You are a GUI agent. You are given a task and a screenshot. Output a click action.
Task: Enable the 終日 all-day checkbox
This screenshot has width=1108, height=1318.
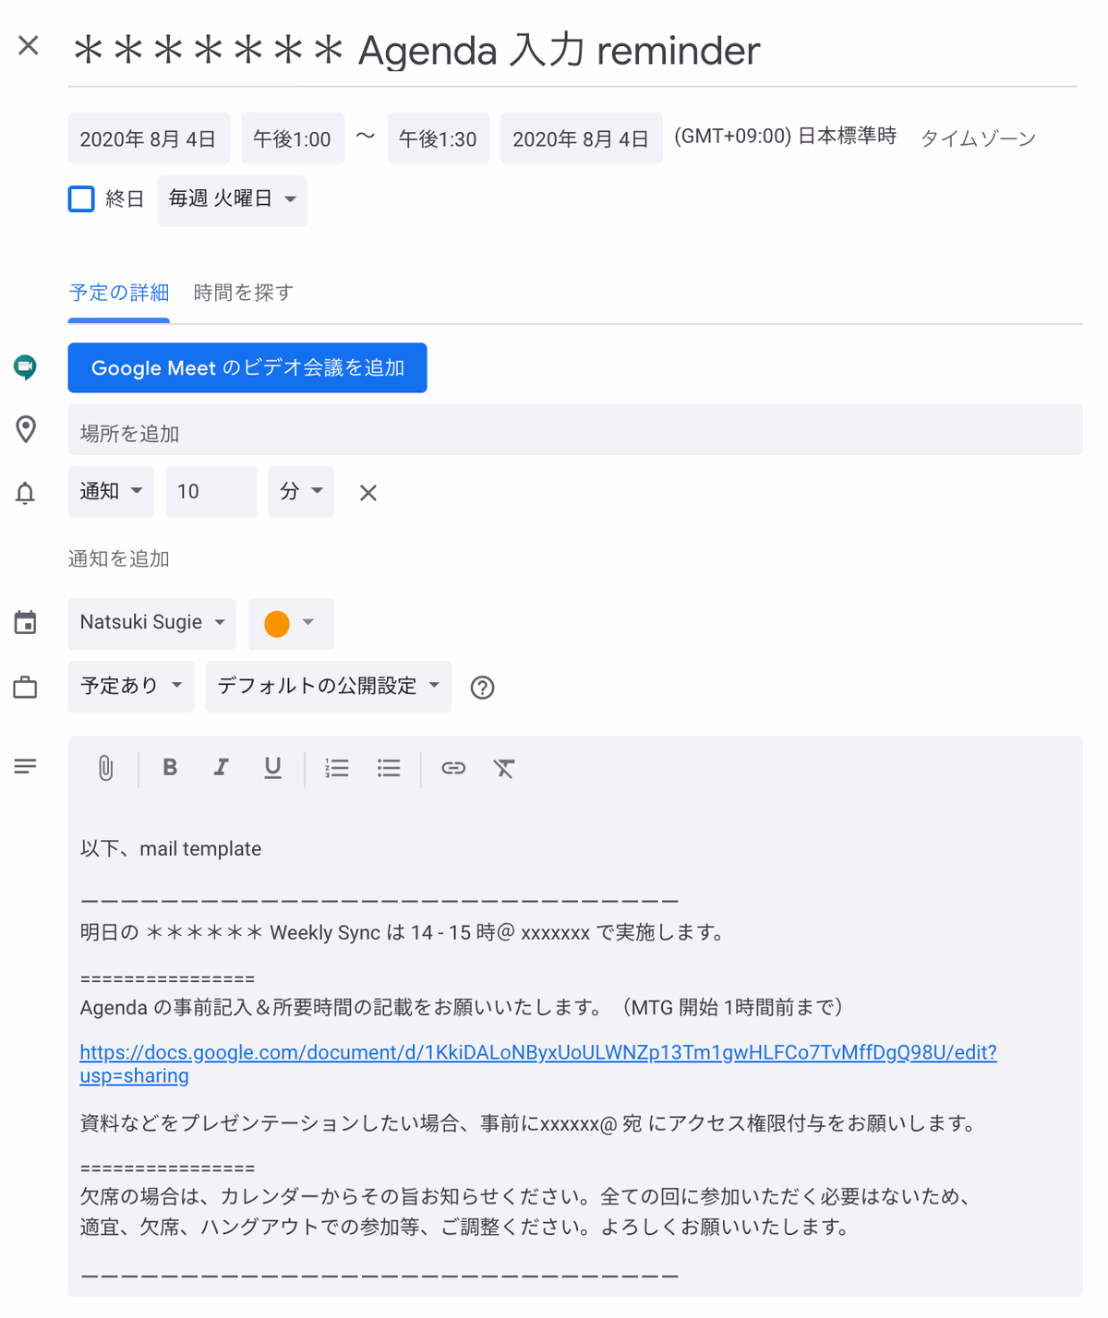(81, 198)
